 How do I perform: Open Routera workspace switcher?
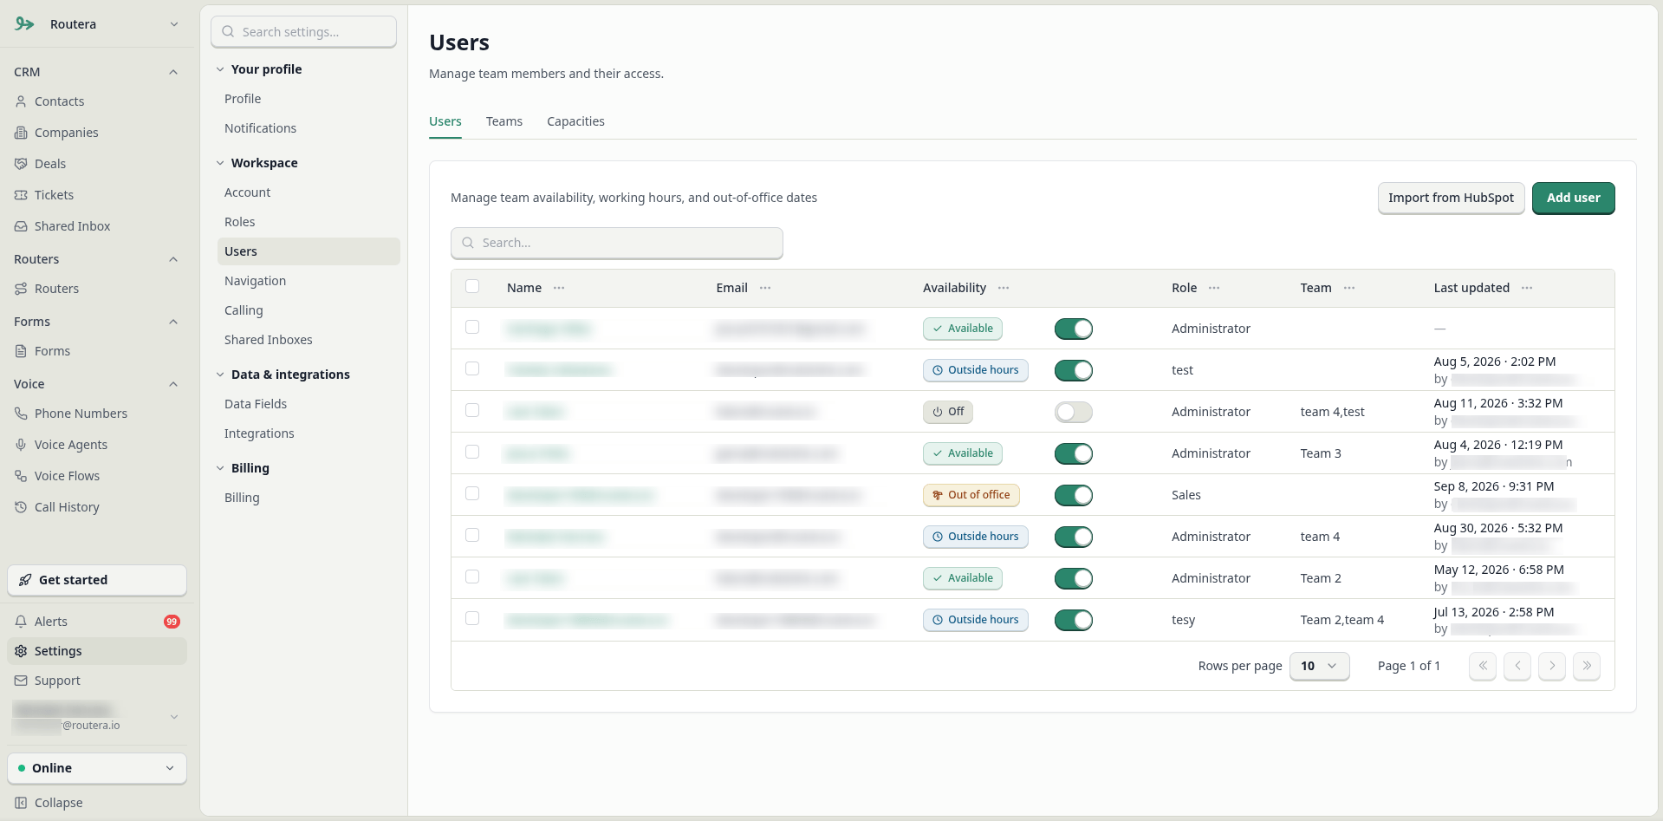[97, 24]
